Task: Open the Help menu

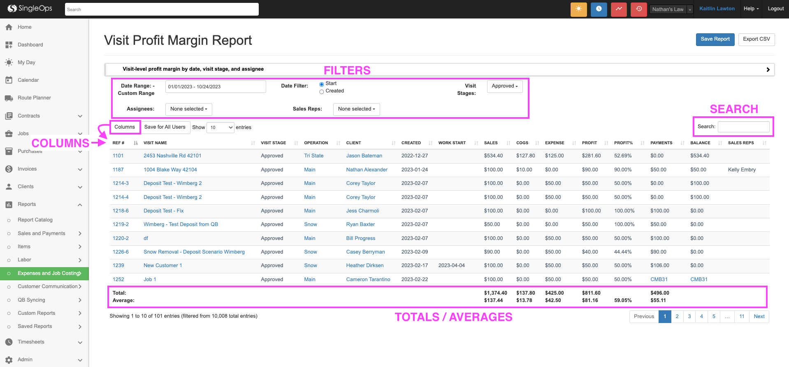Action: [x=751, y=9]
